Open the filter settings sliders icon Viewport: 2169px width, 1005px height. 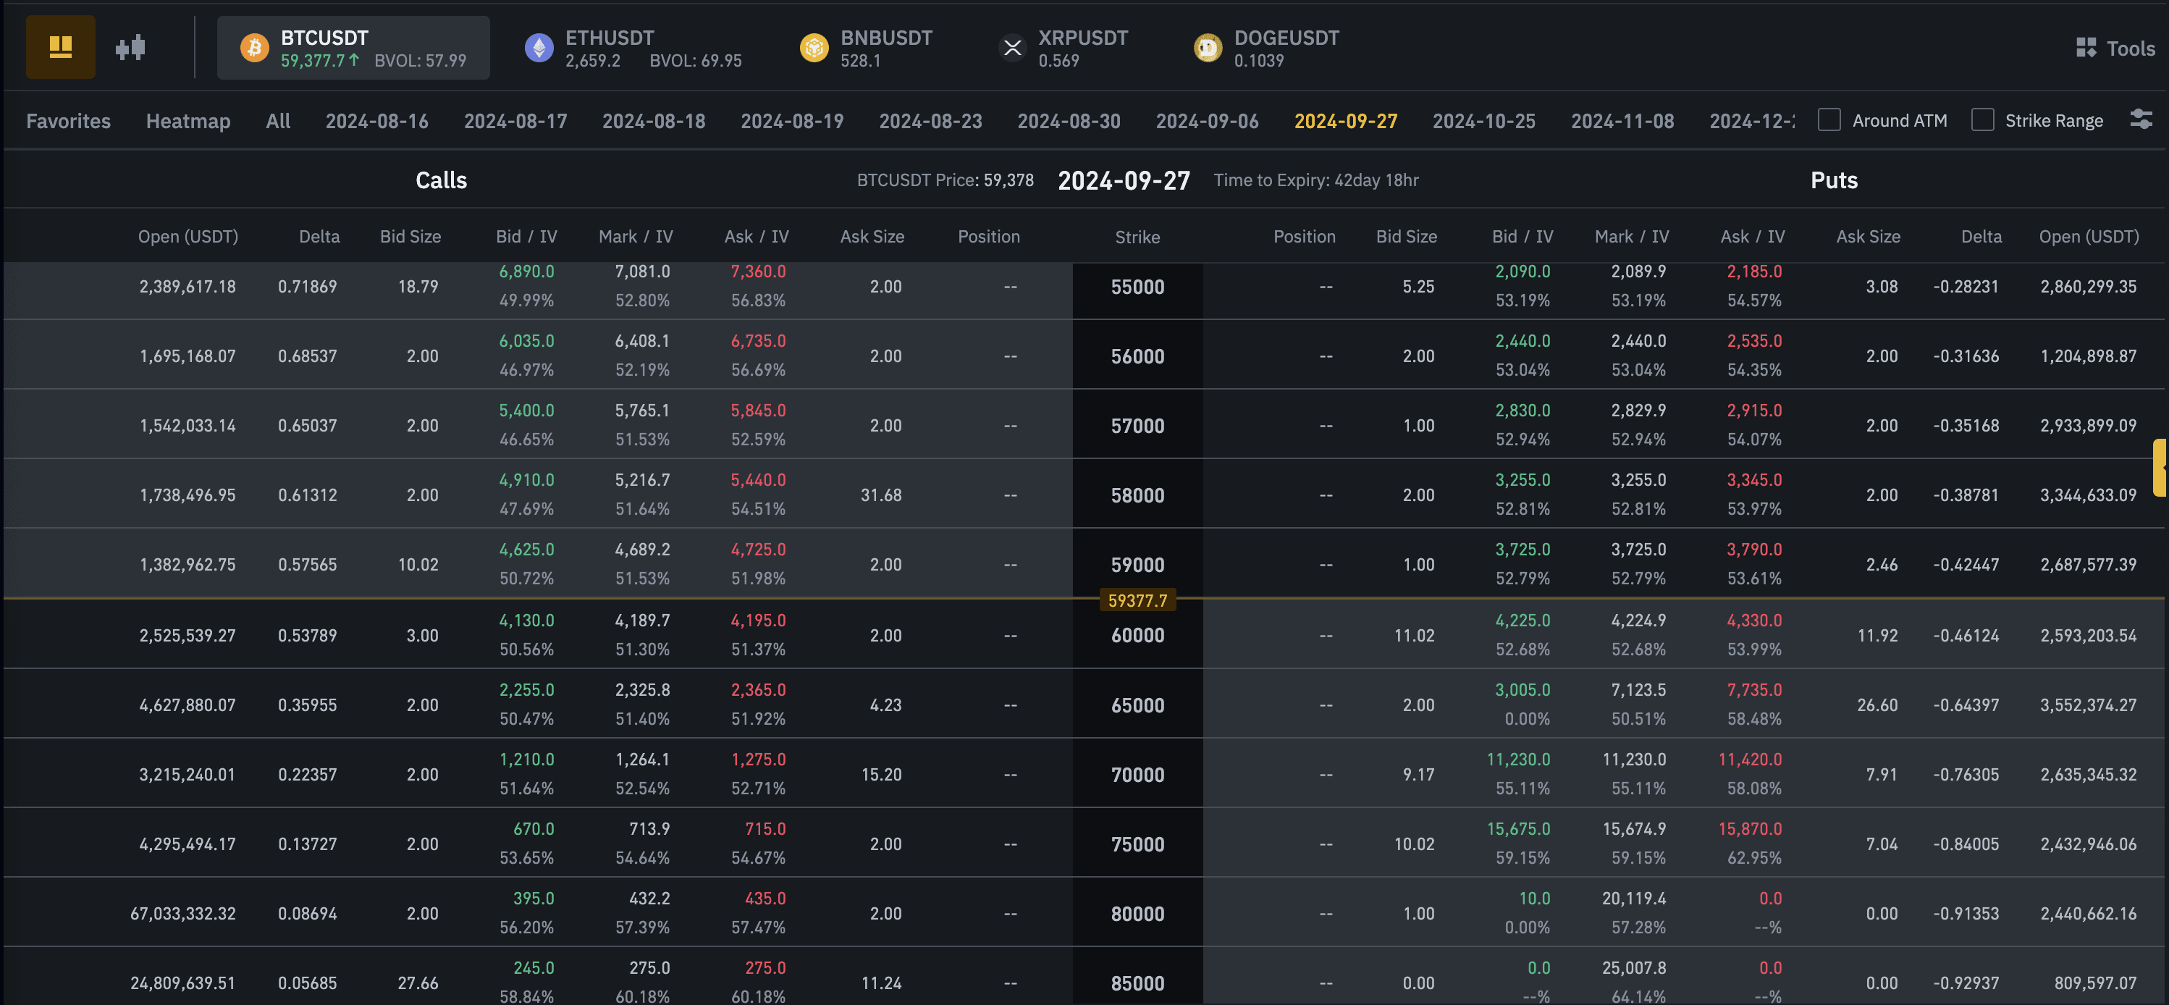click(2140, 119)
